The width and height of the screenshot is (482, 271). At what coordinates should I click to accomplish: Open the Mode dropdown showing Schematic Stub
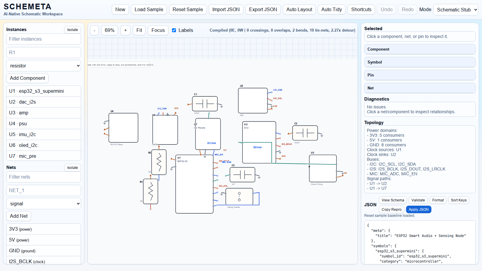point(455,10)
